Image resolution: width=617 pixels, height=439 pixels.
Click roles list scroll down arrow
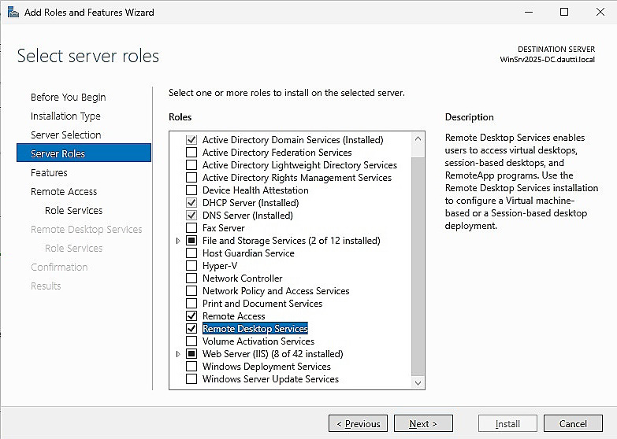coord(418,383)
